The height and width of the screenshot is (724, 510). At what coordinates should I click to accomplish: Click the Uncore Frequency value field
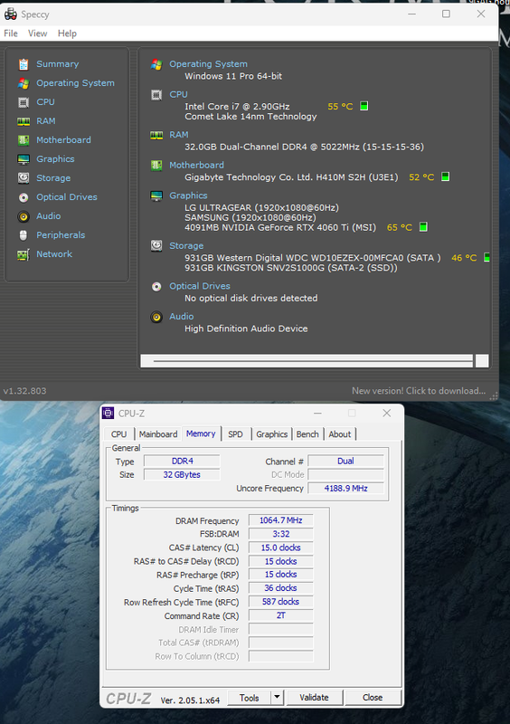[x=345, y=488]
